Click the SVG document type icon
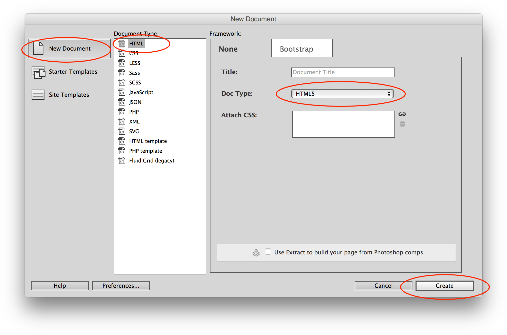This screenshot has width=507, height=335. 122,131
